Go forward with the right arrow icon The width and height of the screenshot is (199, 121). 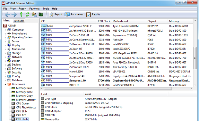pos(14,14)
